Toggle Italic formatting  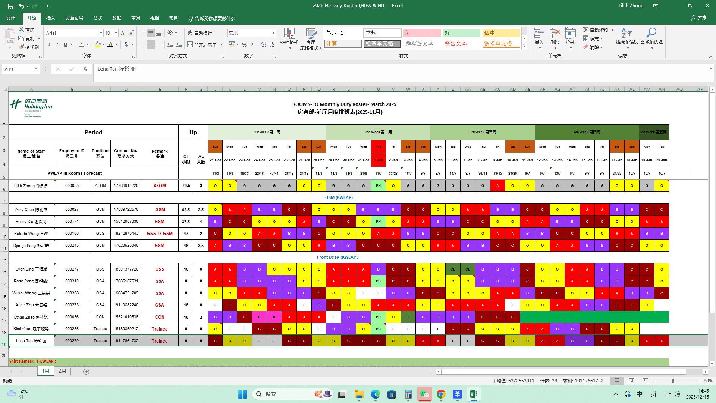pyautogui.click(x=57, y=44)
